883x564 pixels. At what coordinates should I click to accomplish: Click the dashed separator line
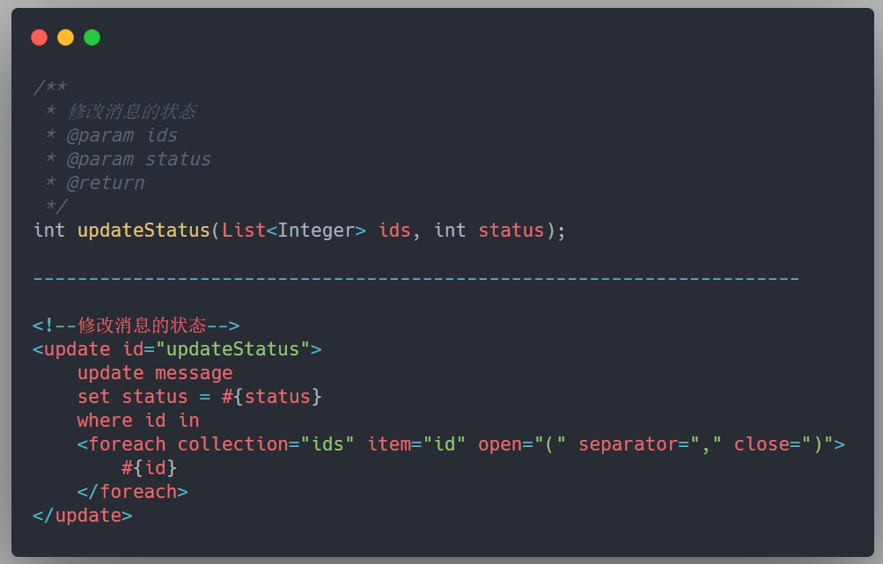[x=416, y=278]
